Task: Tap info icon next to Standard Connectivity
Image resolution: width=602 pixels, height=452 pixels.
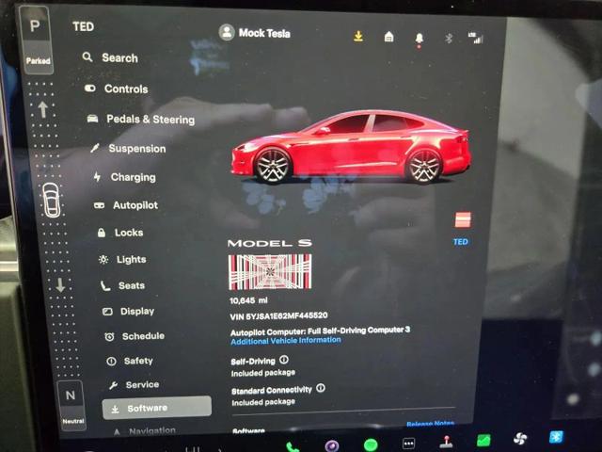Action: (321, 388)
